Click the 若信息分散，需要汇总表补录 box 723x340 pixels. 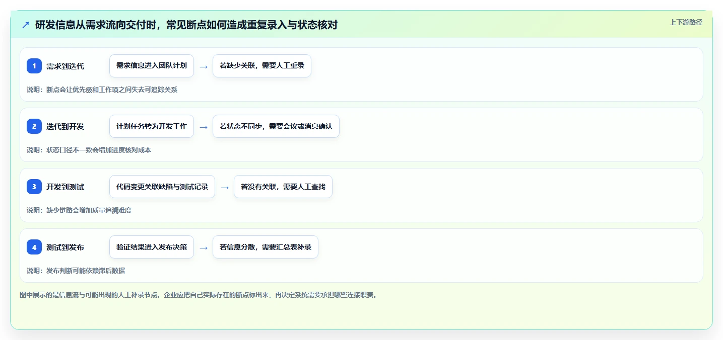266,247
